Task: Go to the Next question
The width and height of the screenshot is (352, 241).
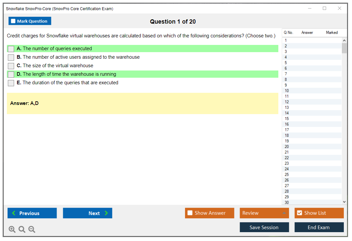Action: point(87,213)
